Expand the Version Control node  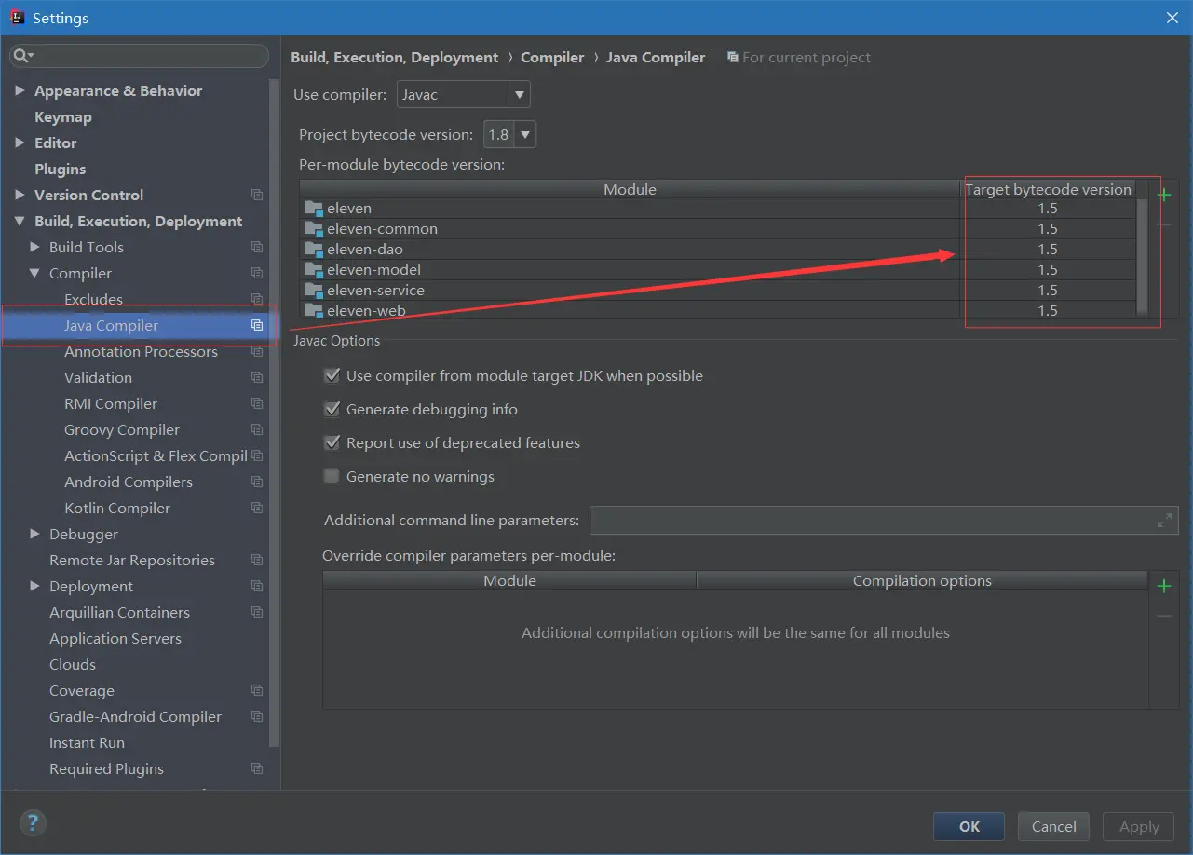click(20, 196)
